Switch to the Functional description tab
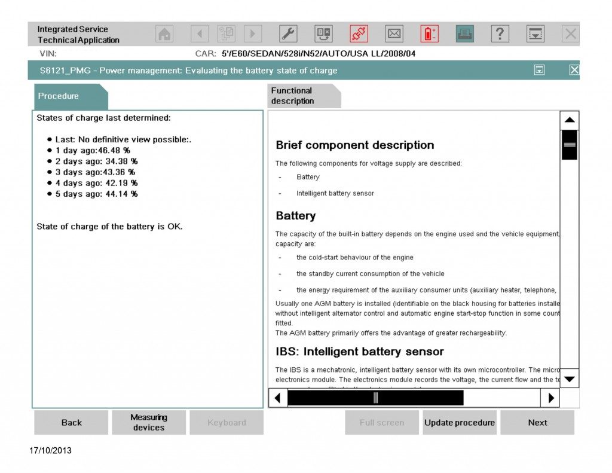Image resolution: width=612 pixels, height=473 pixels. coord(304,96)
